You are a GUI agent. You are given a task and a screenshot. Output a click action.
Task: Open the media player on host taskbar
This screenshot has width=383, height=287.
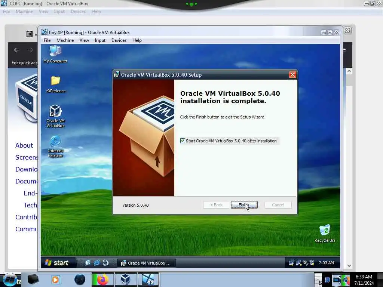[55, 280]
